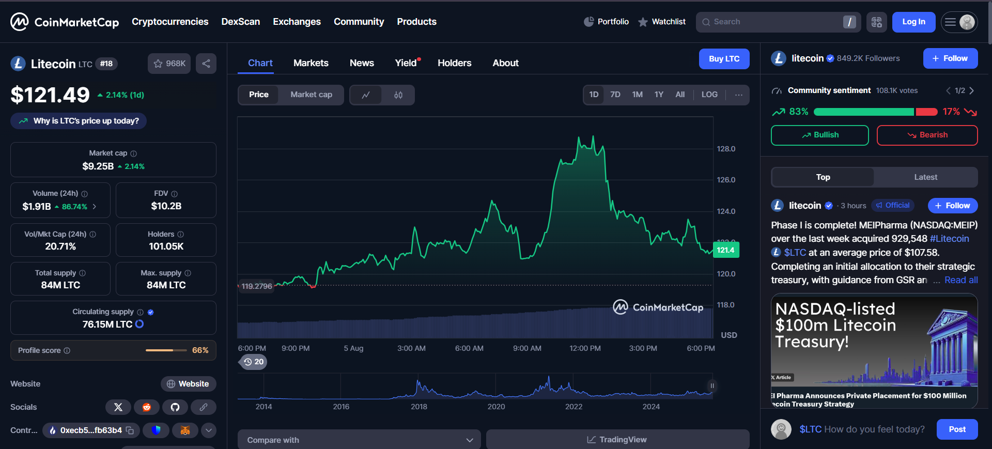Open the chart more options (three dots)
The image size is (992, 449).
[739, 95]
